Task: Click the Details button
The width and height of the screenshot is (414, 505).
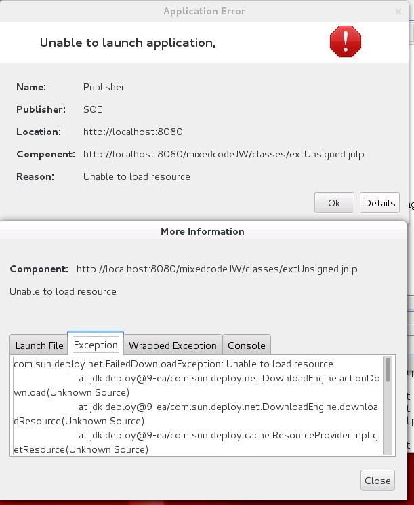Action: [379, 202]
